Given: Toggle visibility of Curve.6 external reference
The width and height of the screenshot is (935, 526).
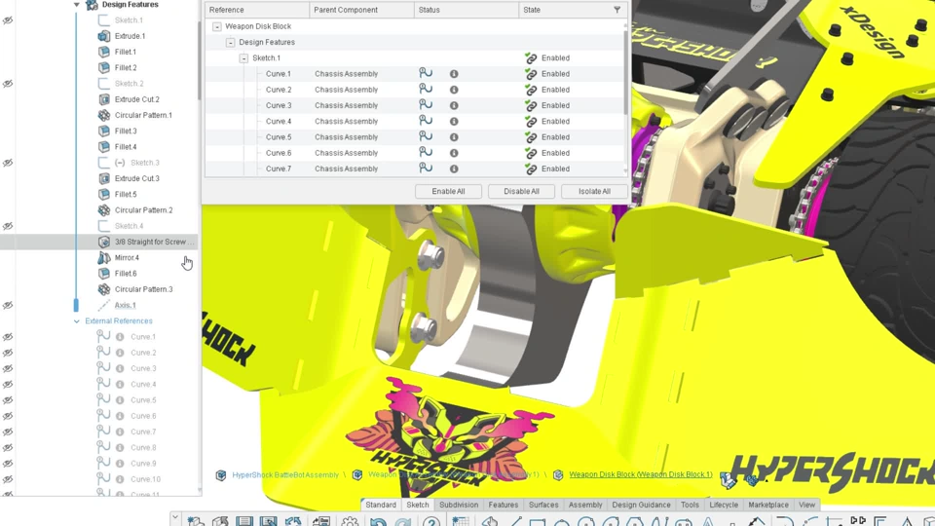Looking at the screenshot, I should [8, 416].
